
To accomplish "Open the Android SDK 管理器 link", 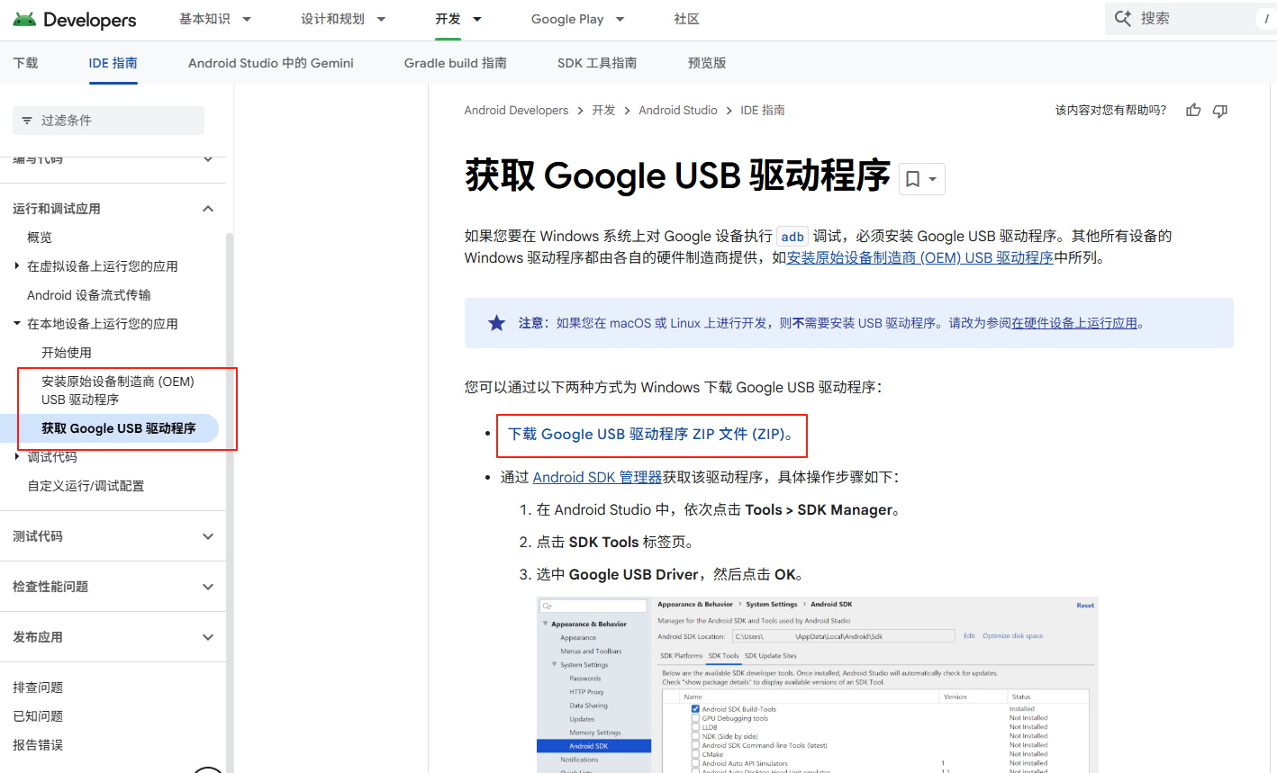I will tap(597, 477).
